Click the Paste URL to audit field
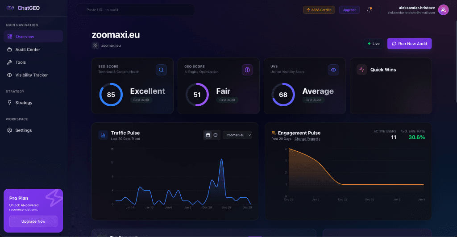This screenshot has height=237, width=457. coord(135,10)
